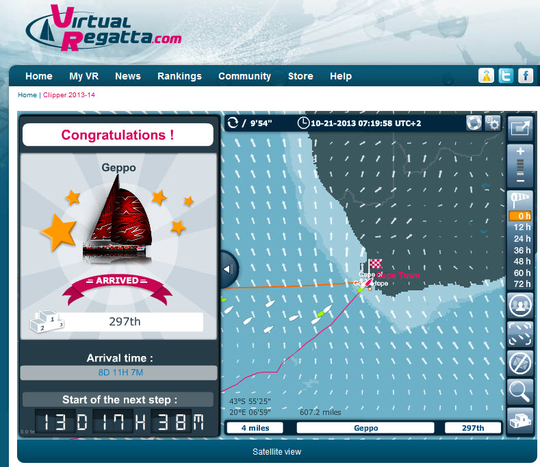540x467 pixels.
Task: Click the zoom level slider bars
Action: 520,167
